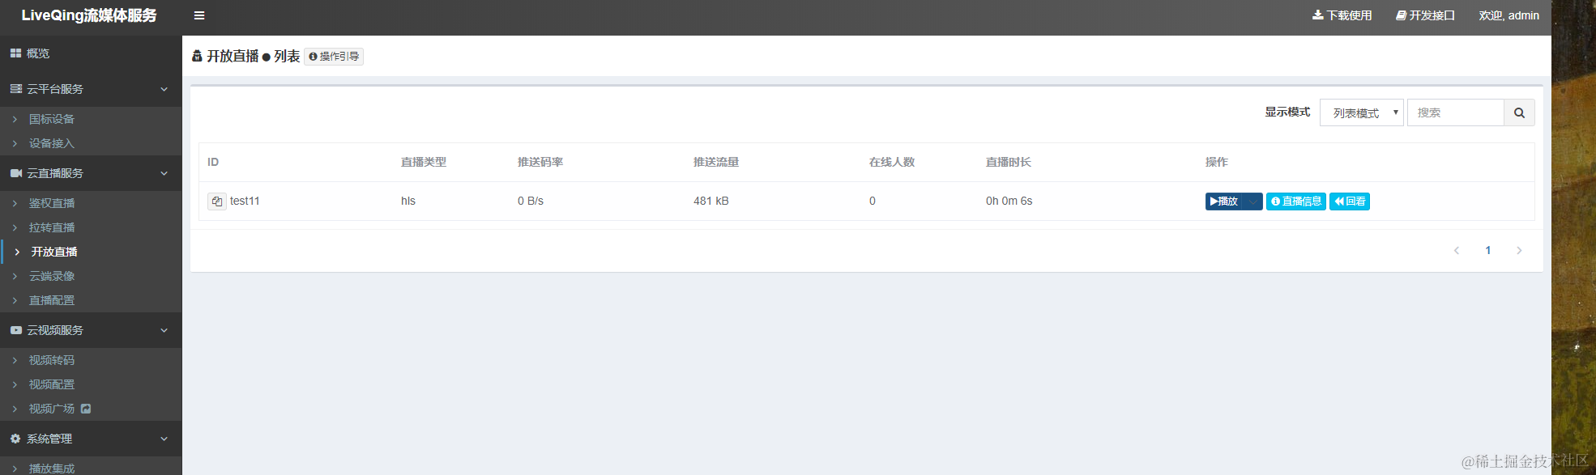Collapse 云视频服务 section chevron

(164, 330)
